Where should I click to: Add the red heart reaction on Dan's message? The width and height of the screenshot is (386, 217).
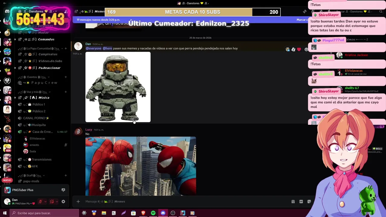[299, 49]
